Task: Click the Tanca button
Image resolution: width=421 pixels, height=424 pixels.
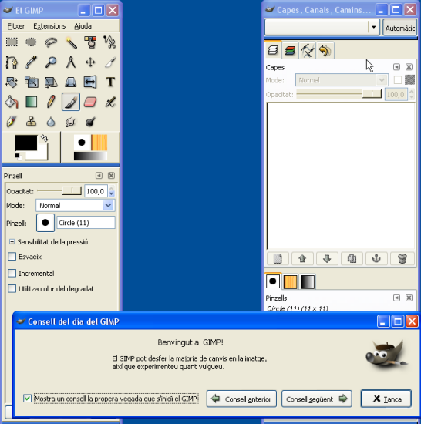Action: tap(386, 399)
